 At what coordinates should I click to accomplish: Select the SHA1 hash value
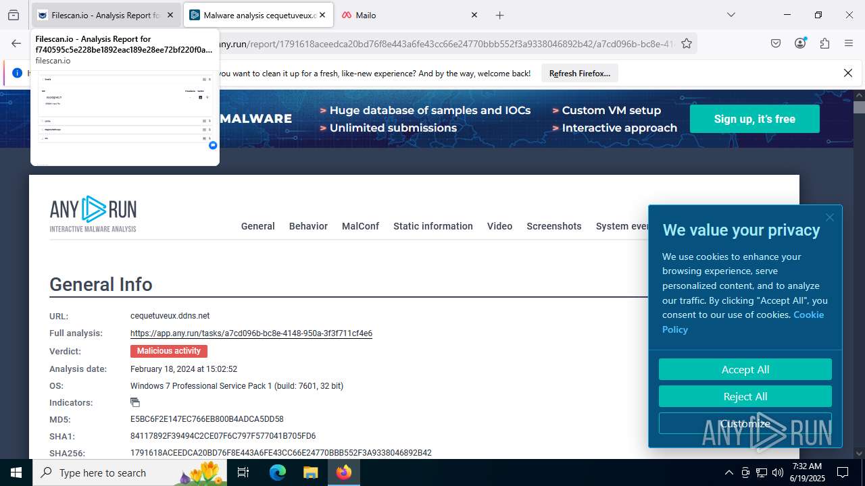tap(223, 436)
